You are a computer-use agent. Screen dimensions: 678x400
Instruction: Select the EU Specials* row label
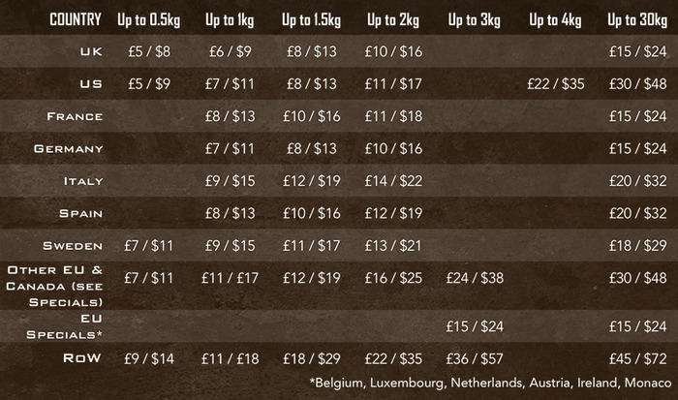(x=65, y=326)
